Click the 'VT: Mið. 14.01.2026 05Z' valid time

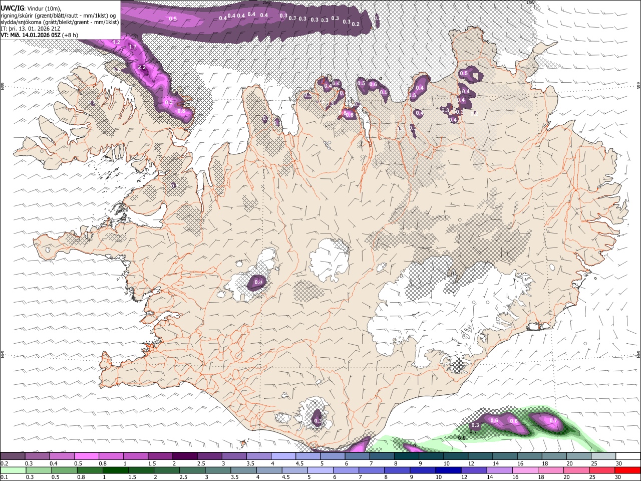pyautogui.click(x=31, y=35)
